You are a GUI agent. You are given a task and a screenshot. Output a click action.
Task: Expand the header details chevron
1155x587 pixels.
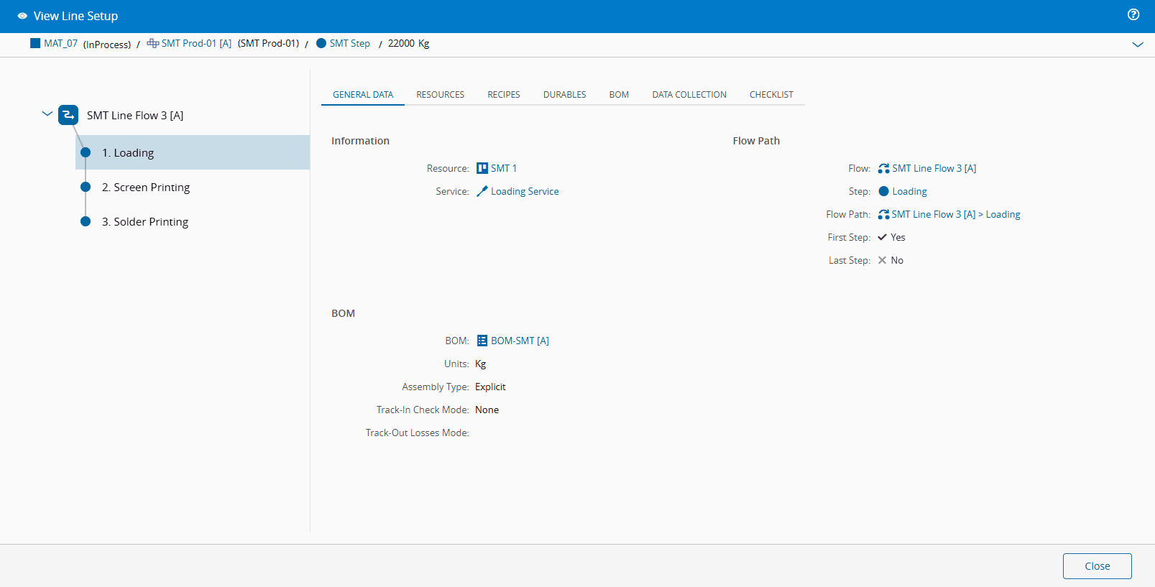point(1137,45)
